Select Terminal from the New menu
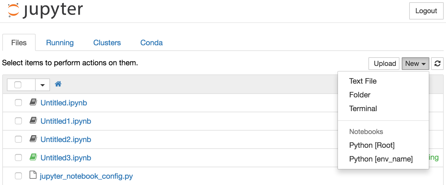Image resolution: width=446 pixels, height=185 pixels. pyautogui.click(x=363, y=109)
